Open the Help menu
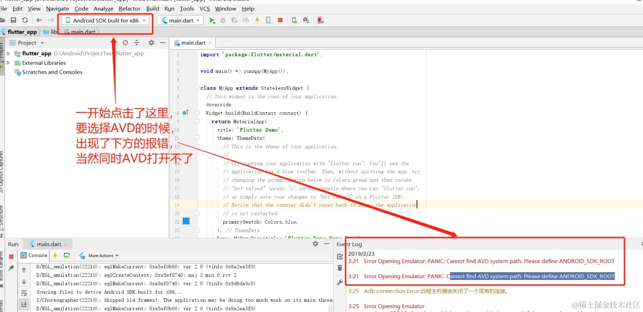 click(248, 9)
